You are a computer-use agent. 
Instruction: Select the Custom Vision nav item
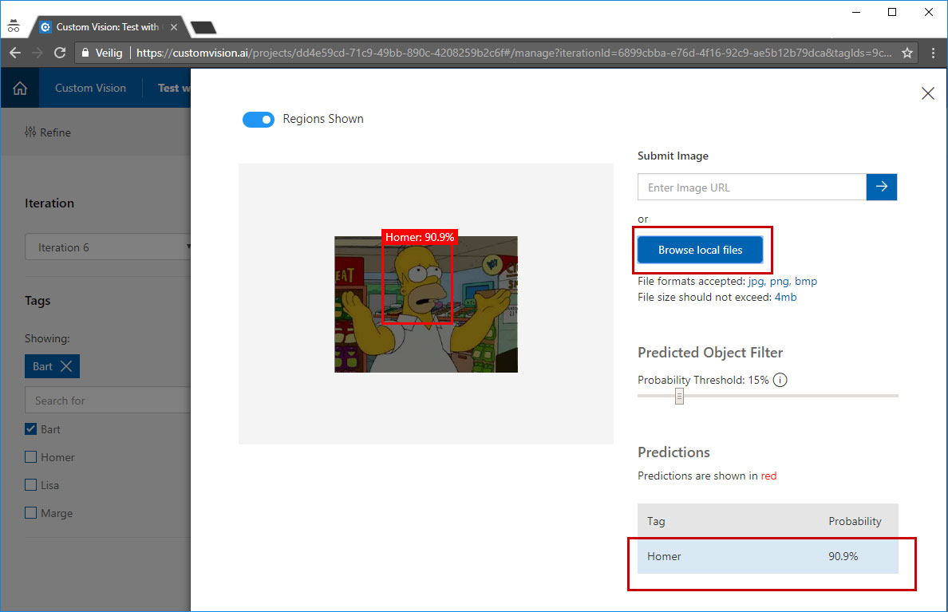(x=91, y=89)
